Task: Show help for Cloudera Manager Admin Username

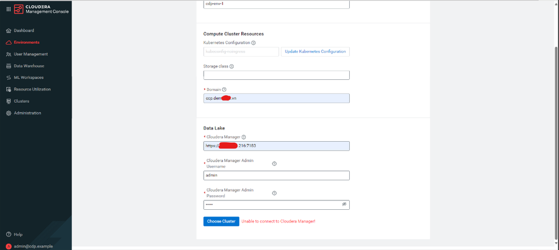Action: click(274, 164)
